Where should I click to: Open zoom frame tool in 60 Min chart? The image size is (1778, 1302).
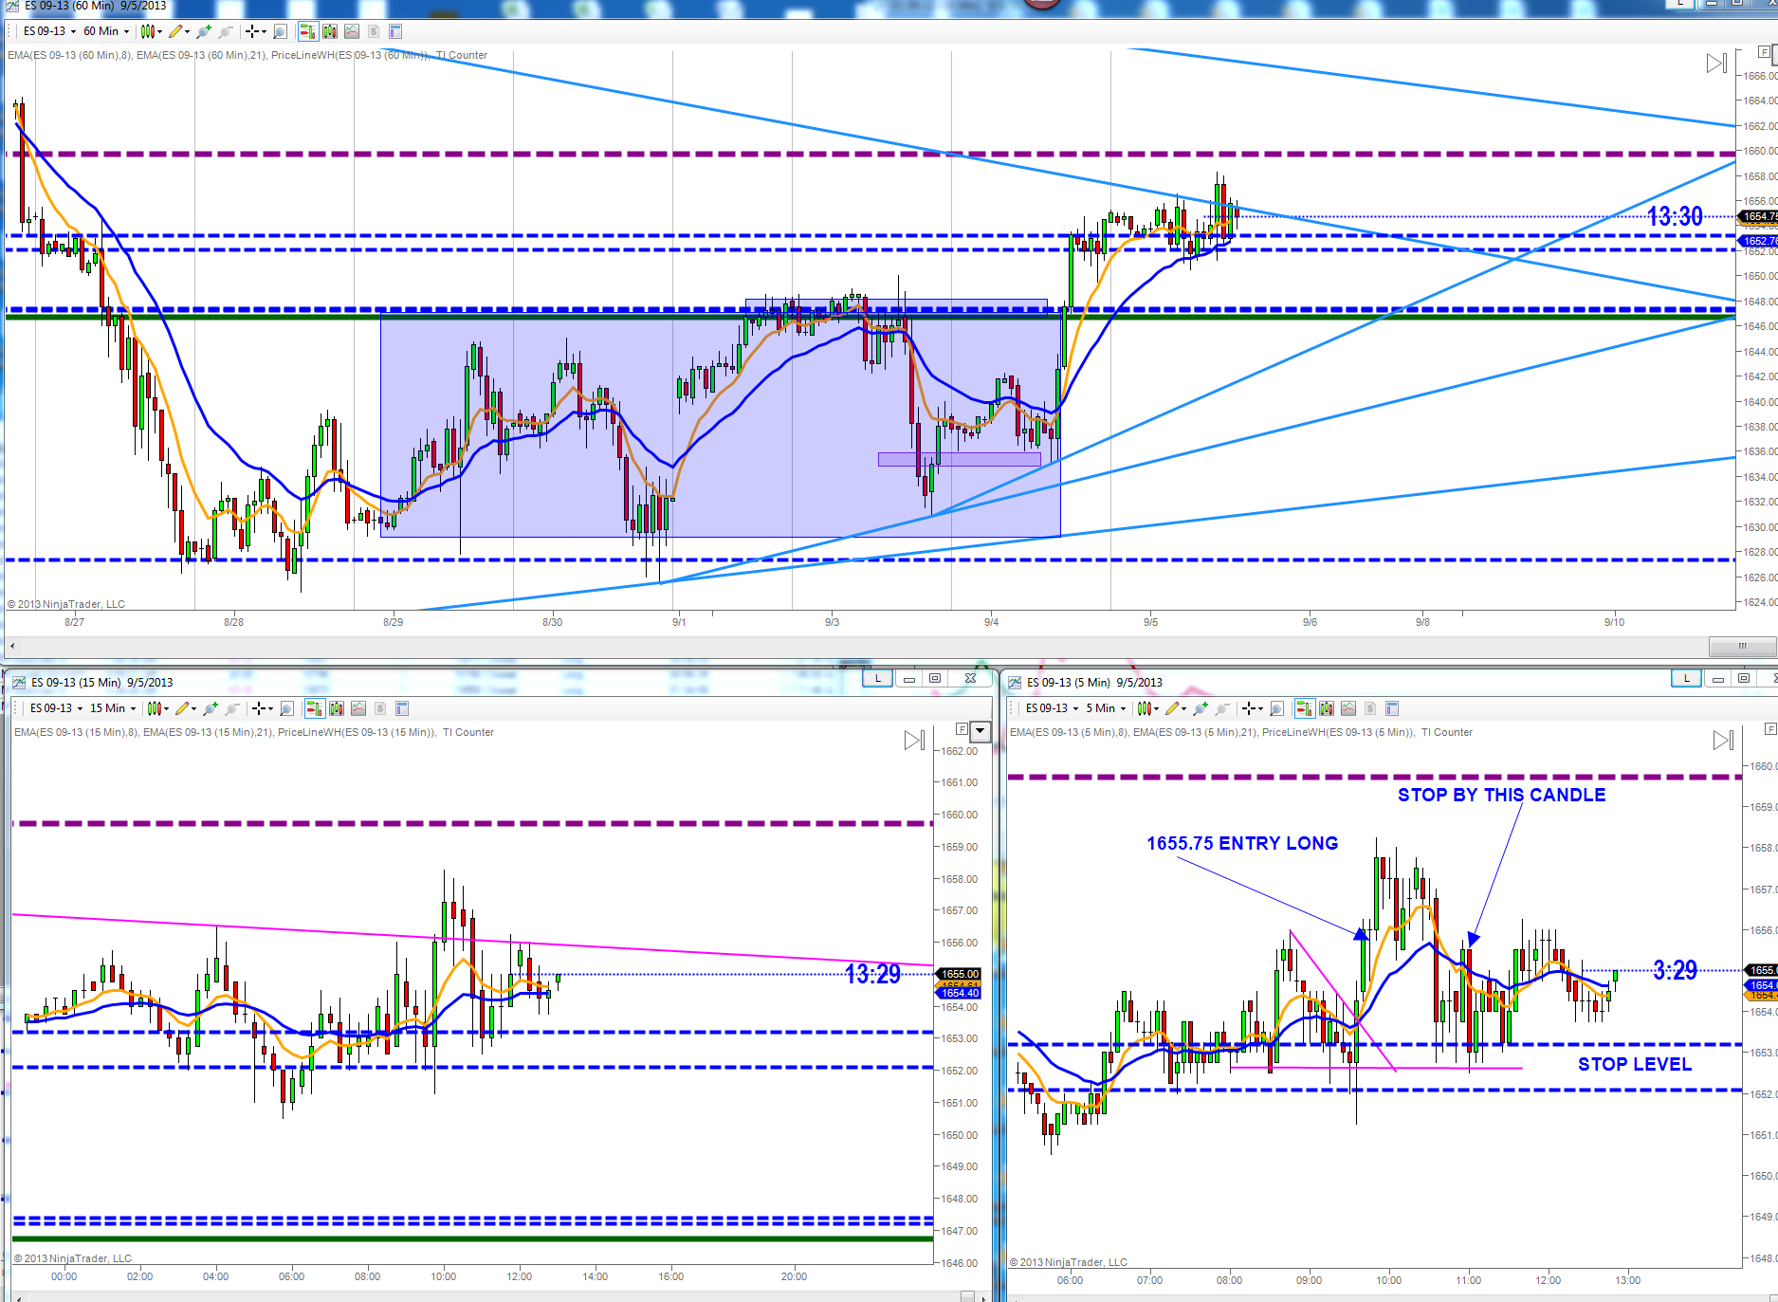coord(280,31)
